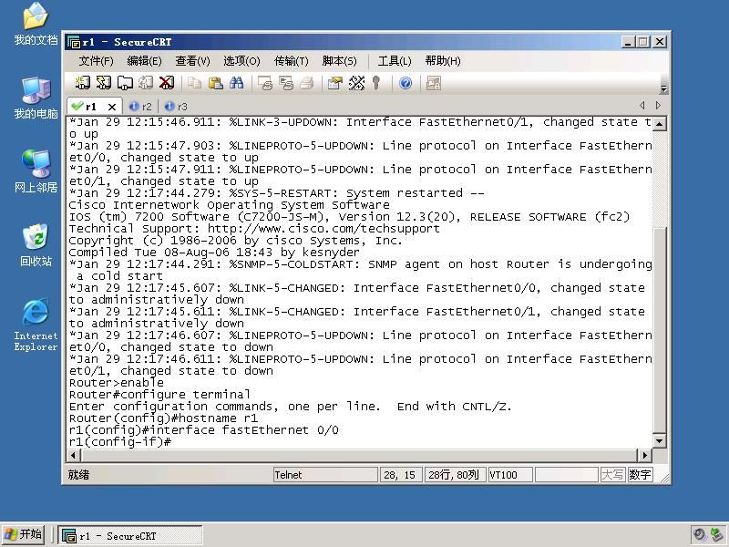Select the 我的文档 desktop icon
The image size is (729, 547).
coord(36,25)
